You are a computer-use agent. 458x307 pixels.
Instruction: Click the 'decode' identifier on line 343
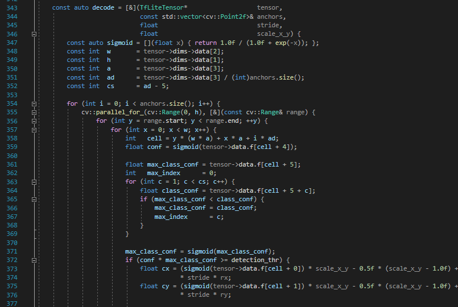(x=103, y=7)
